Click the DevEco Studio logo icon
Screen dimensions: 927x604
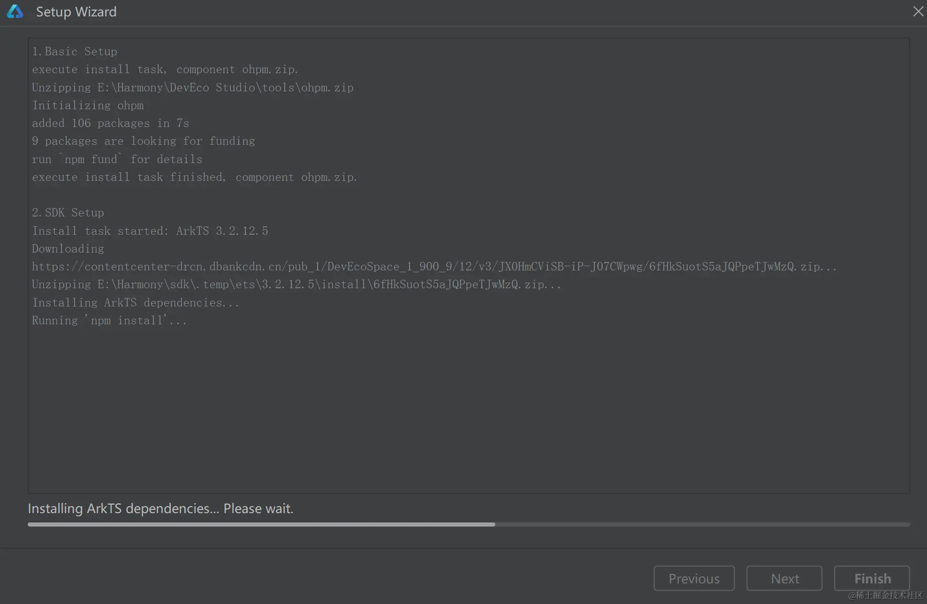tap(15, 12)
